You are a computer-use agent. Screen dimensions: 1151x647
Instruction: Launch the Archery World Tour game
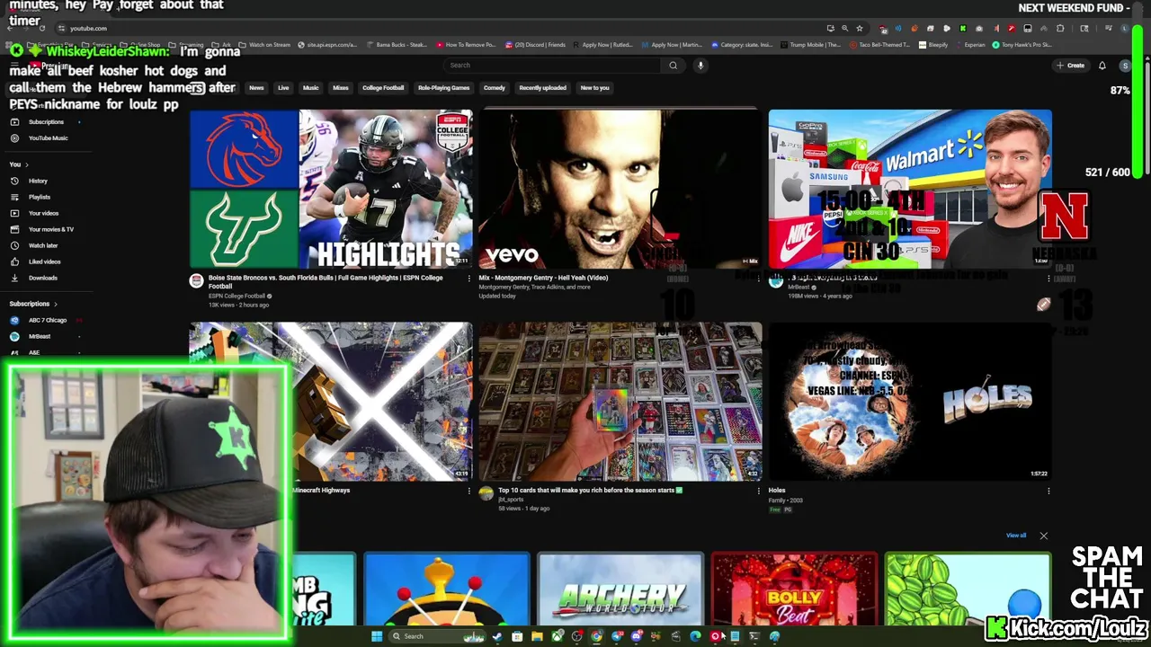pyautogui.click(x=620, y=589)
